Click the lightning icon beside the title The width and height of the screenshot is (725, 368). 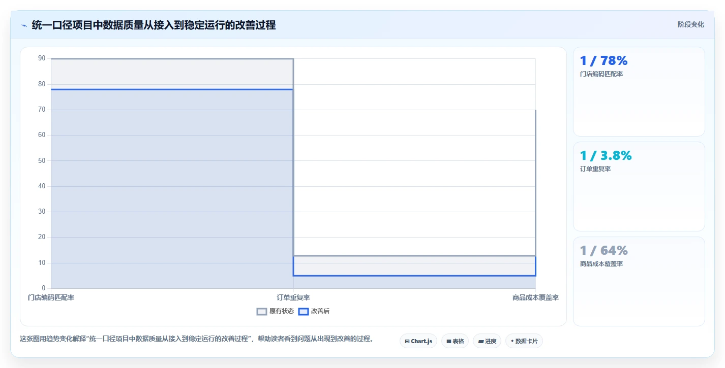[24, 25]
